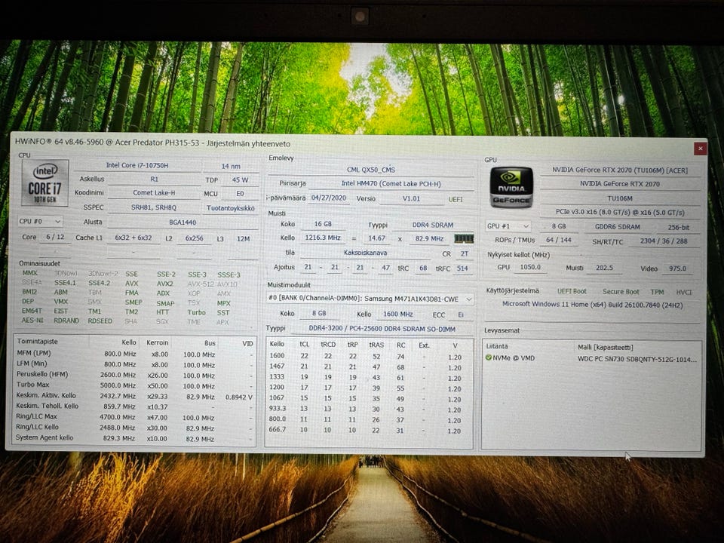Image resolution: width=724 pixels, height=543 pixels.
Task: Click the Liitäntä column header
Action: (496, 346)
